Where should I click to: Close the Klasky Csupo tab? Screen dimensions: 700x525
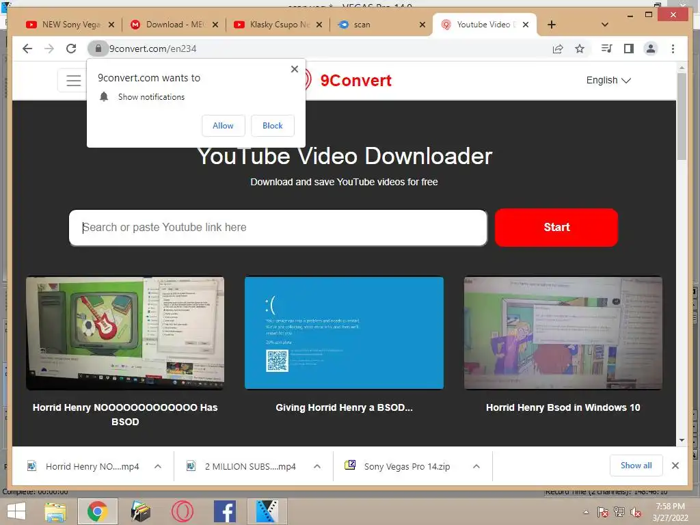pyautogui.click(x=319, y=25)
